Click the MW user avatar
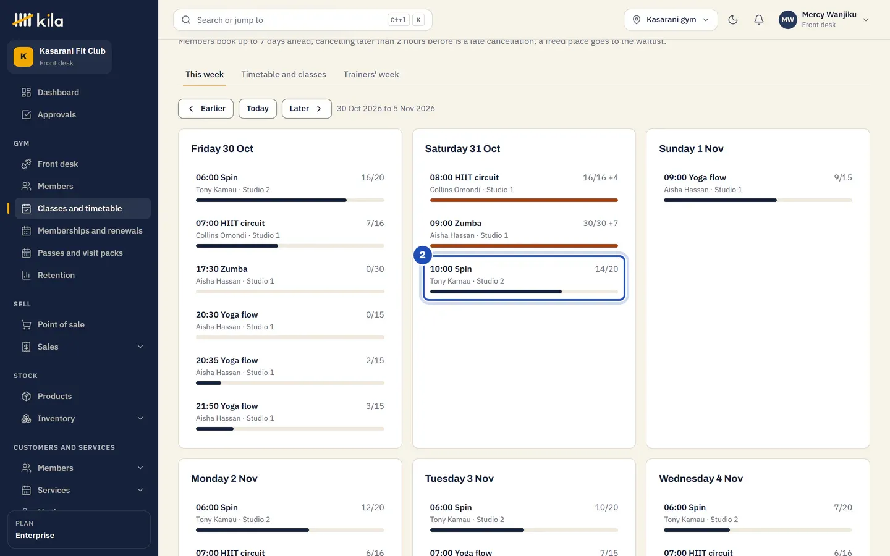Viewport: 890px width, 556px height. (x=788, y=20)
